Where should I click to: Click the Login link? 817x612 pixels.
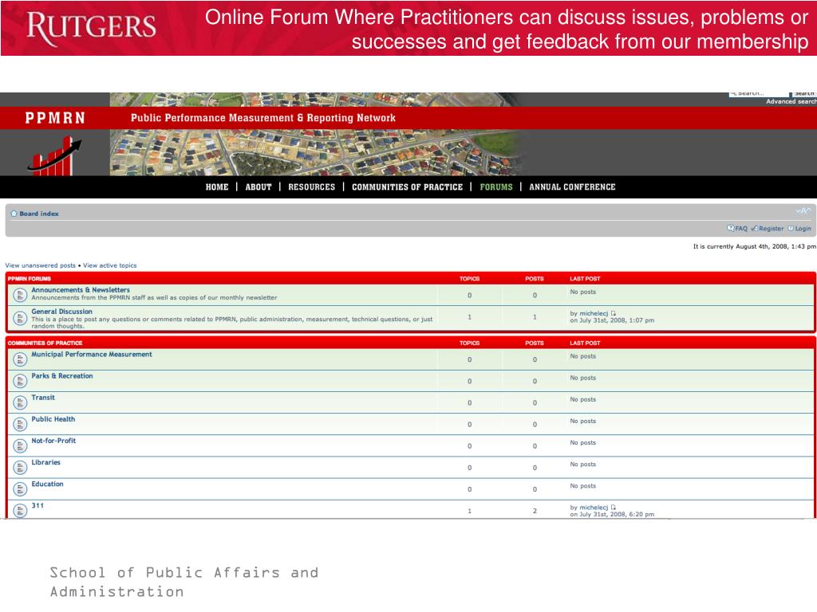tap(803, 229)
